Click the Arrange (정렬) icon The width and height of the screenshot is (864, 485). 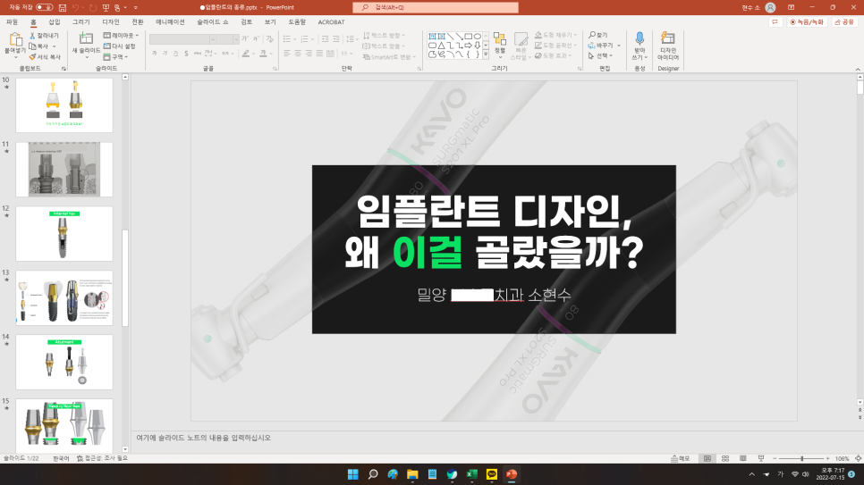point(499,39)
